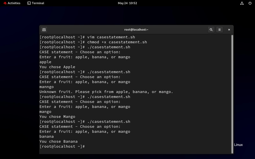The height and width of the screenshot is (159, 255).
Task: Click the root@localhost:~ window title
Action: [x=136, y=30]
